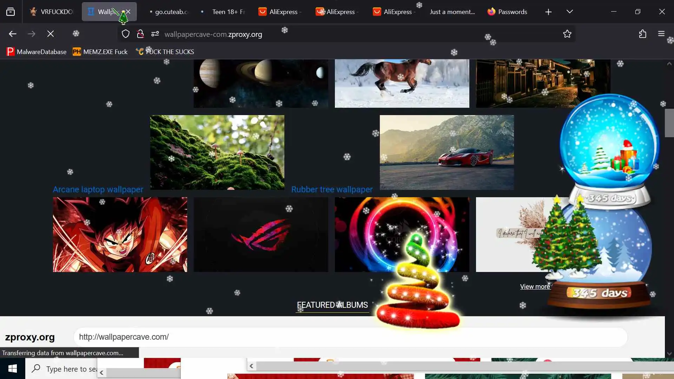
Task: Expand the list all tabs chevron
Action: pyautogui.click(x=570, y=12)
